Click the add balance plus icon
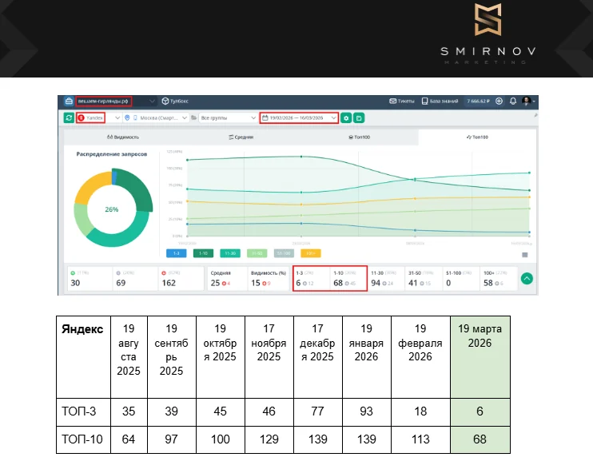Screen dimensions: 593x473 click(x=499, y=101)
